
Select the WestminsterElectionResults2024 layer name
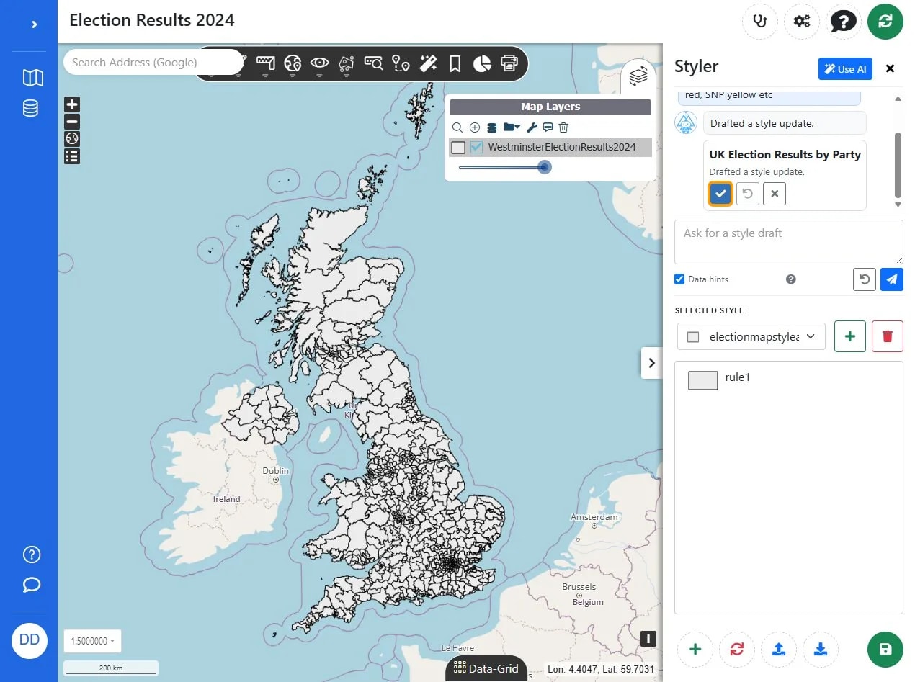[562, 147]
